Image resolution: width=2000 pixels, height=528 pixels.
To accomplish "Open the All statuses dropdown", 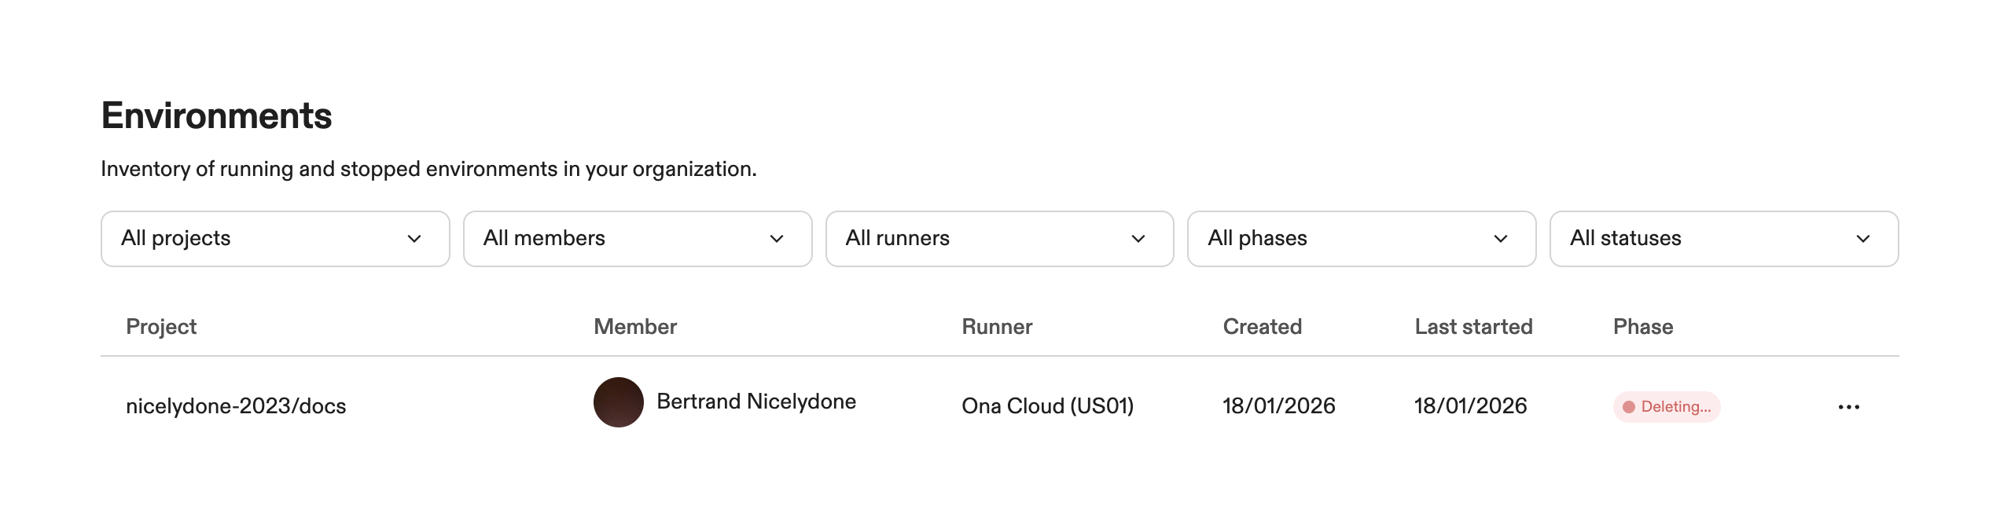I will pos(1723,239).
